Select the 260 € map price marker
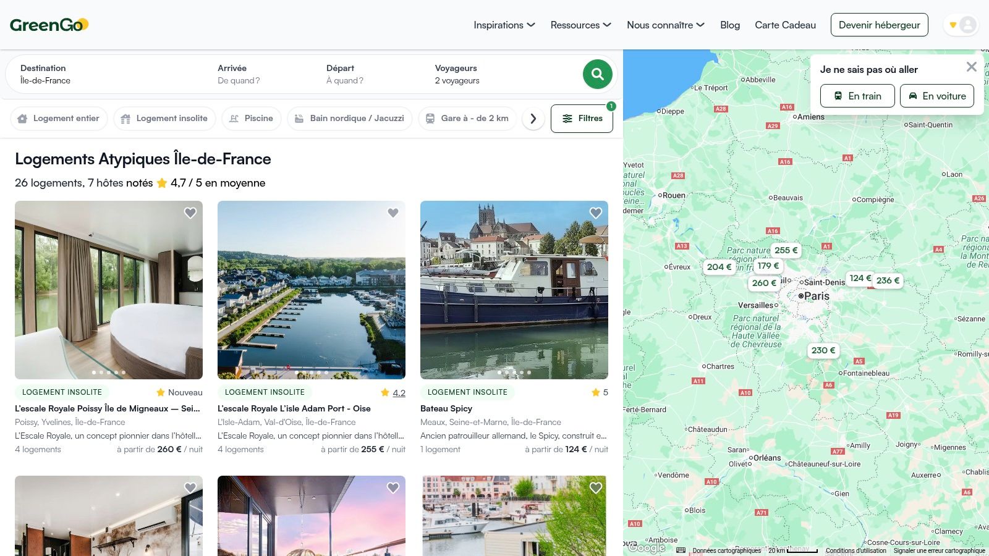Image resolution: width=989 pixels, height=556 pixels. tap(764, 283)
